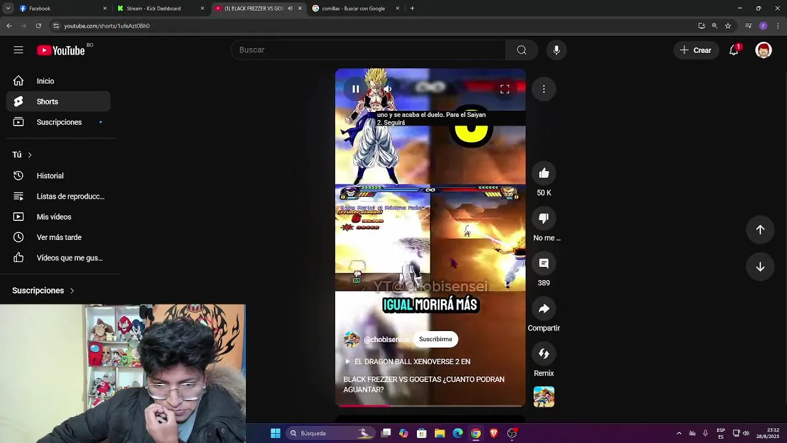Go to the next Short
The height and width of the screenshot is (443, 787).
click(x=761, y=267)
